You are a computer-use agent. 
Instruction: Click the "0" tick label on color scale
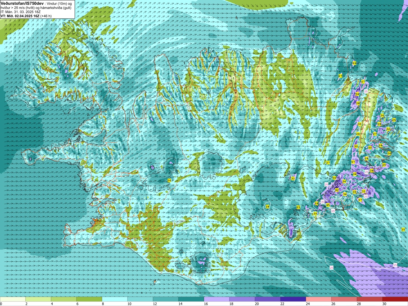[x=1, y=304]
